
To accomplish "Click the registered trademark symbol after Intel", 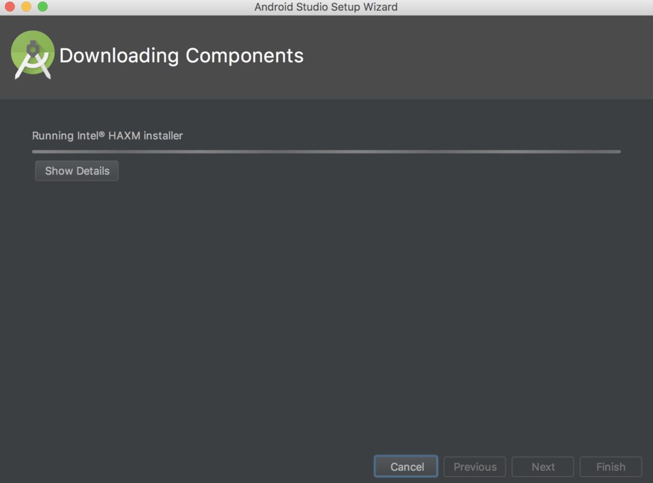I will point(101,134).
